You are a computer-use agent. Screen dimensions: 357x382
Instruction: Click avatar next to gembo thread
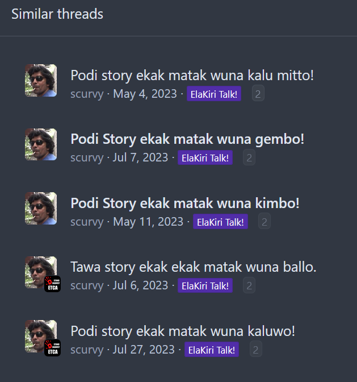coord(41,144)
